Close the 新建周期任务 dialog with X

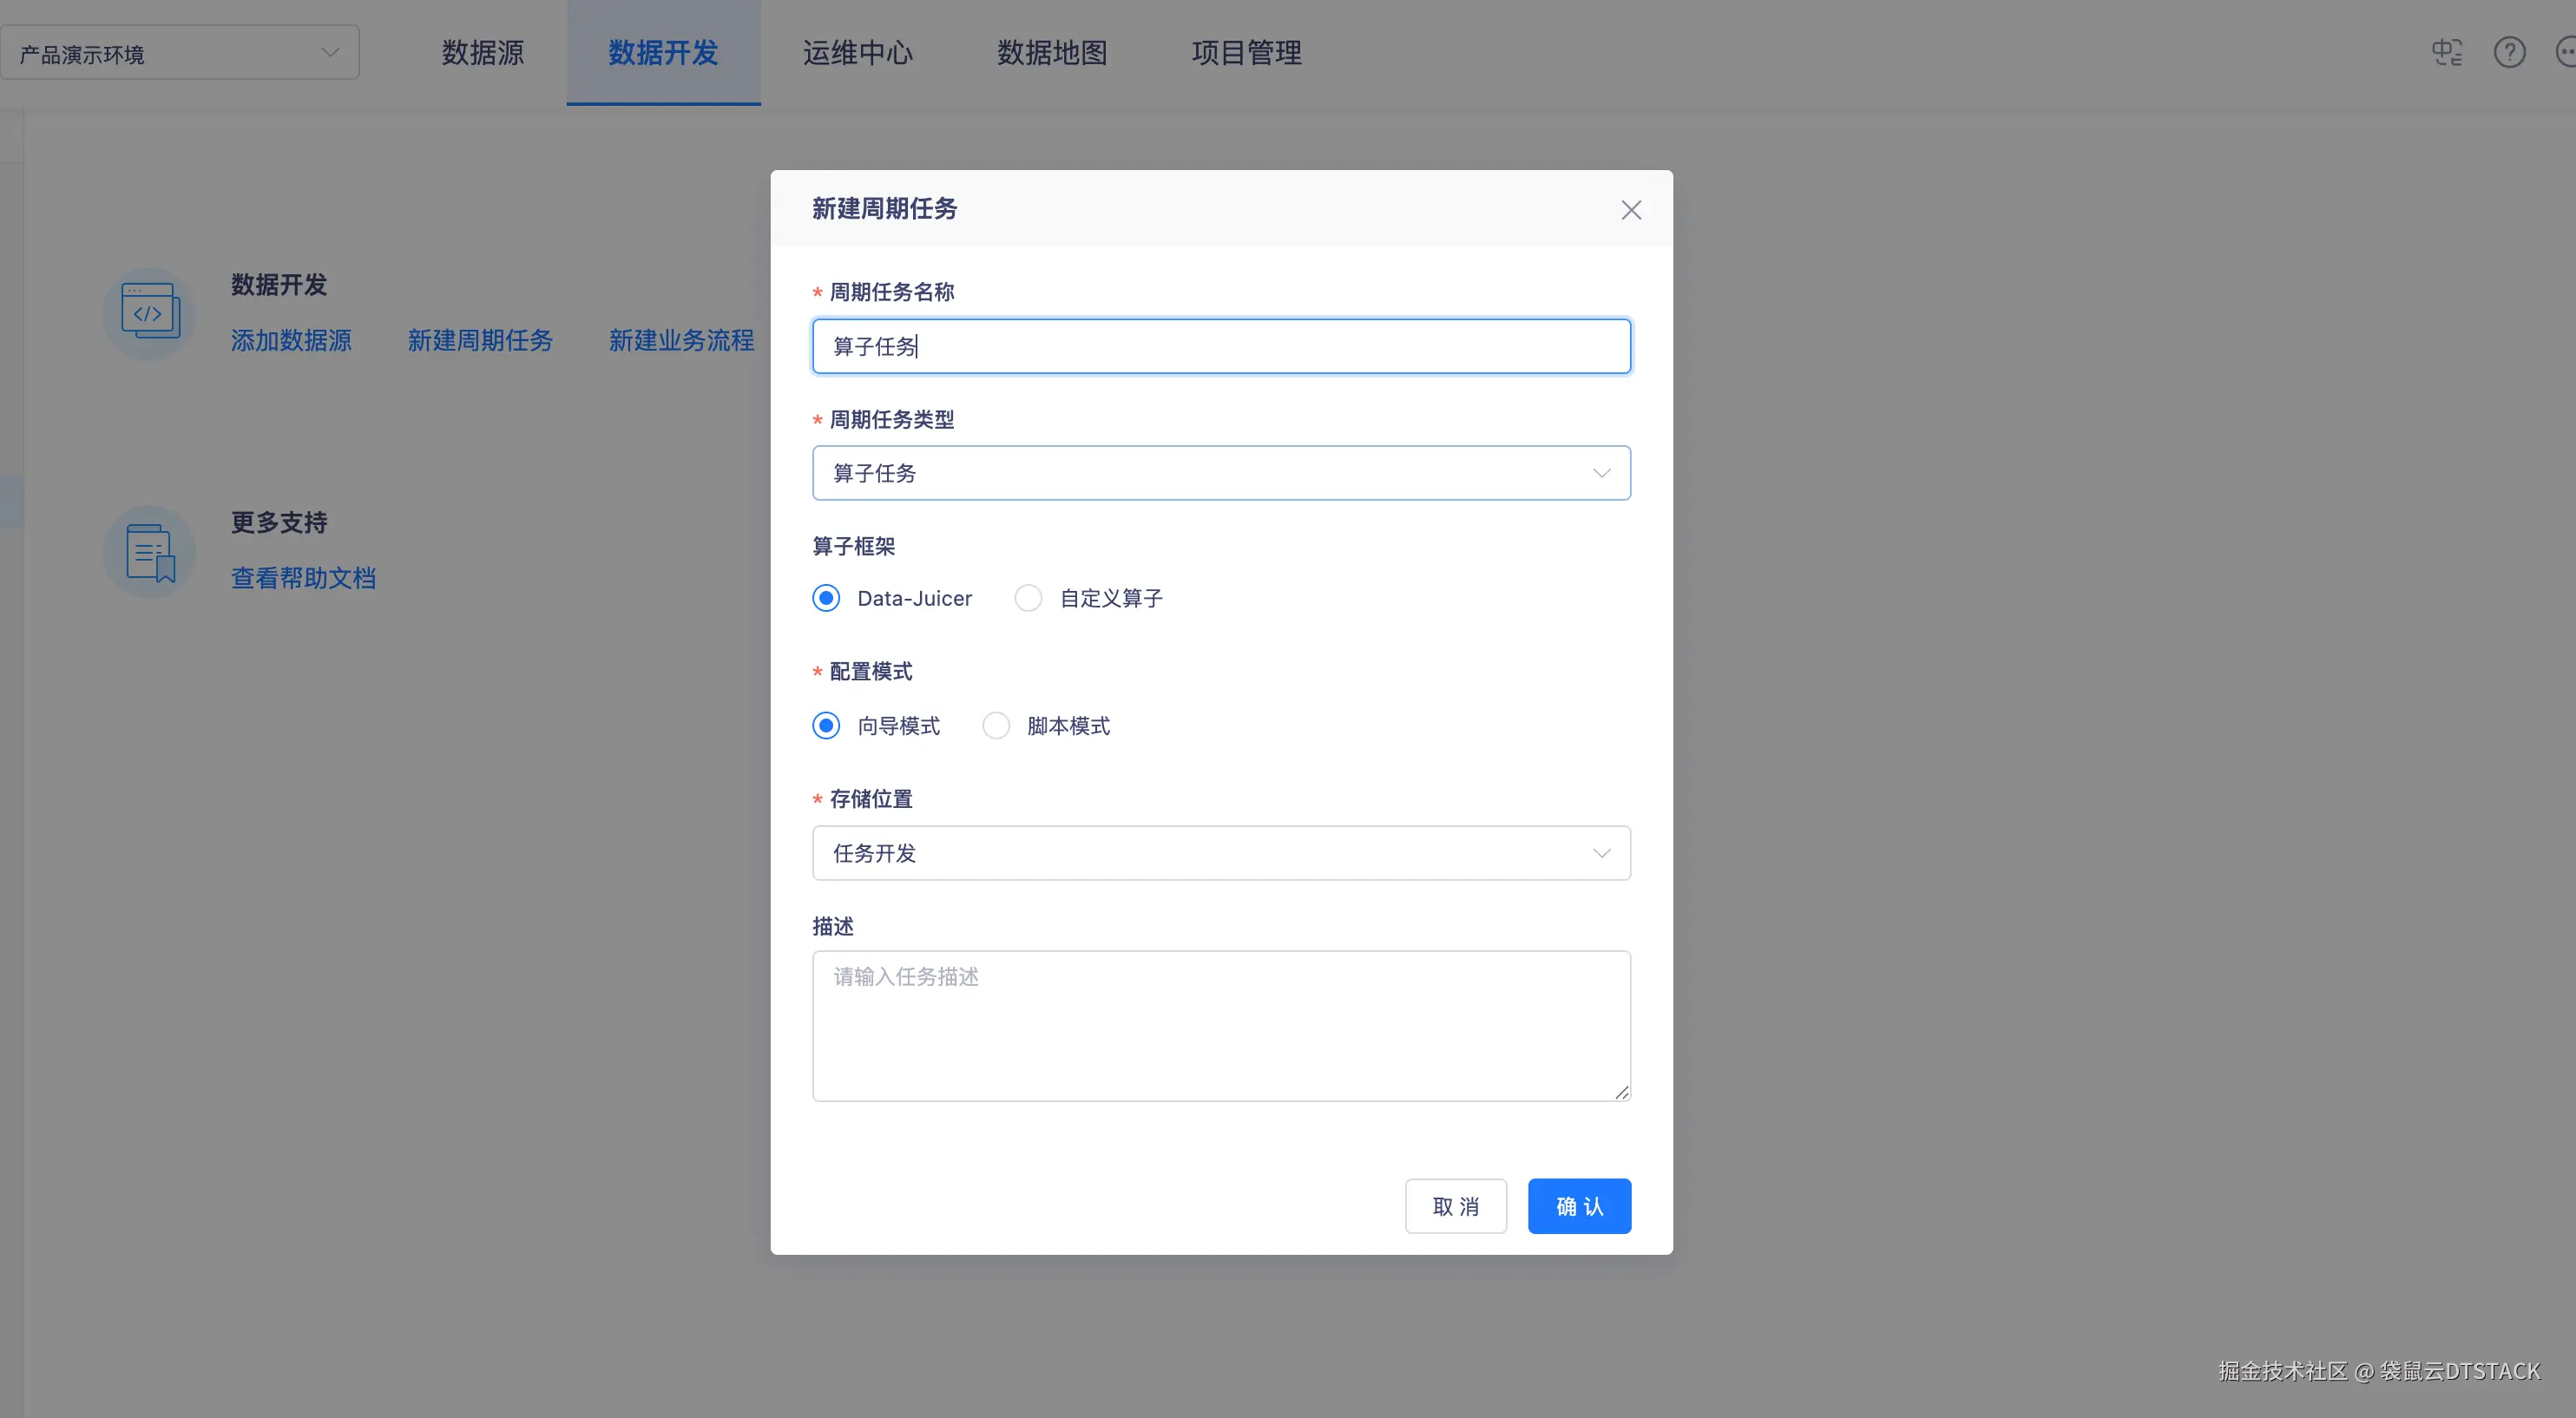click(1631, 210)
